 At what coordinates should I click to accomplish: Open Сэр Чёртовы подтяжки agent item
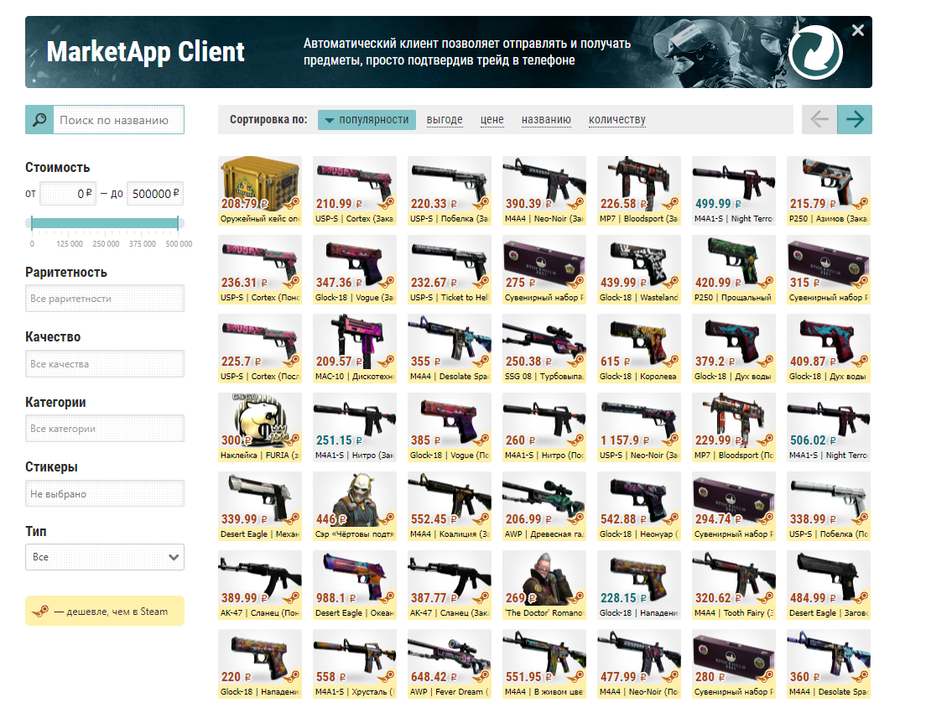tap(354, 507)
